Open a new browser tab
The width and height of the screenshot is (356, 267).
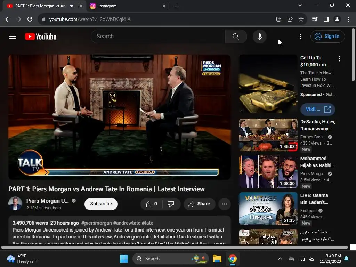pos(177,6)
